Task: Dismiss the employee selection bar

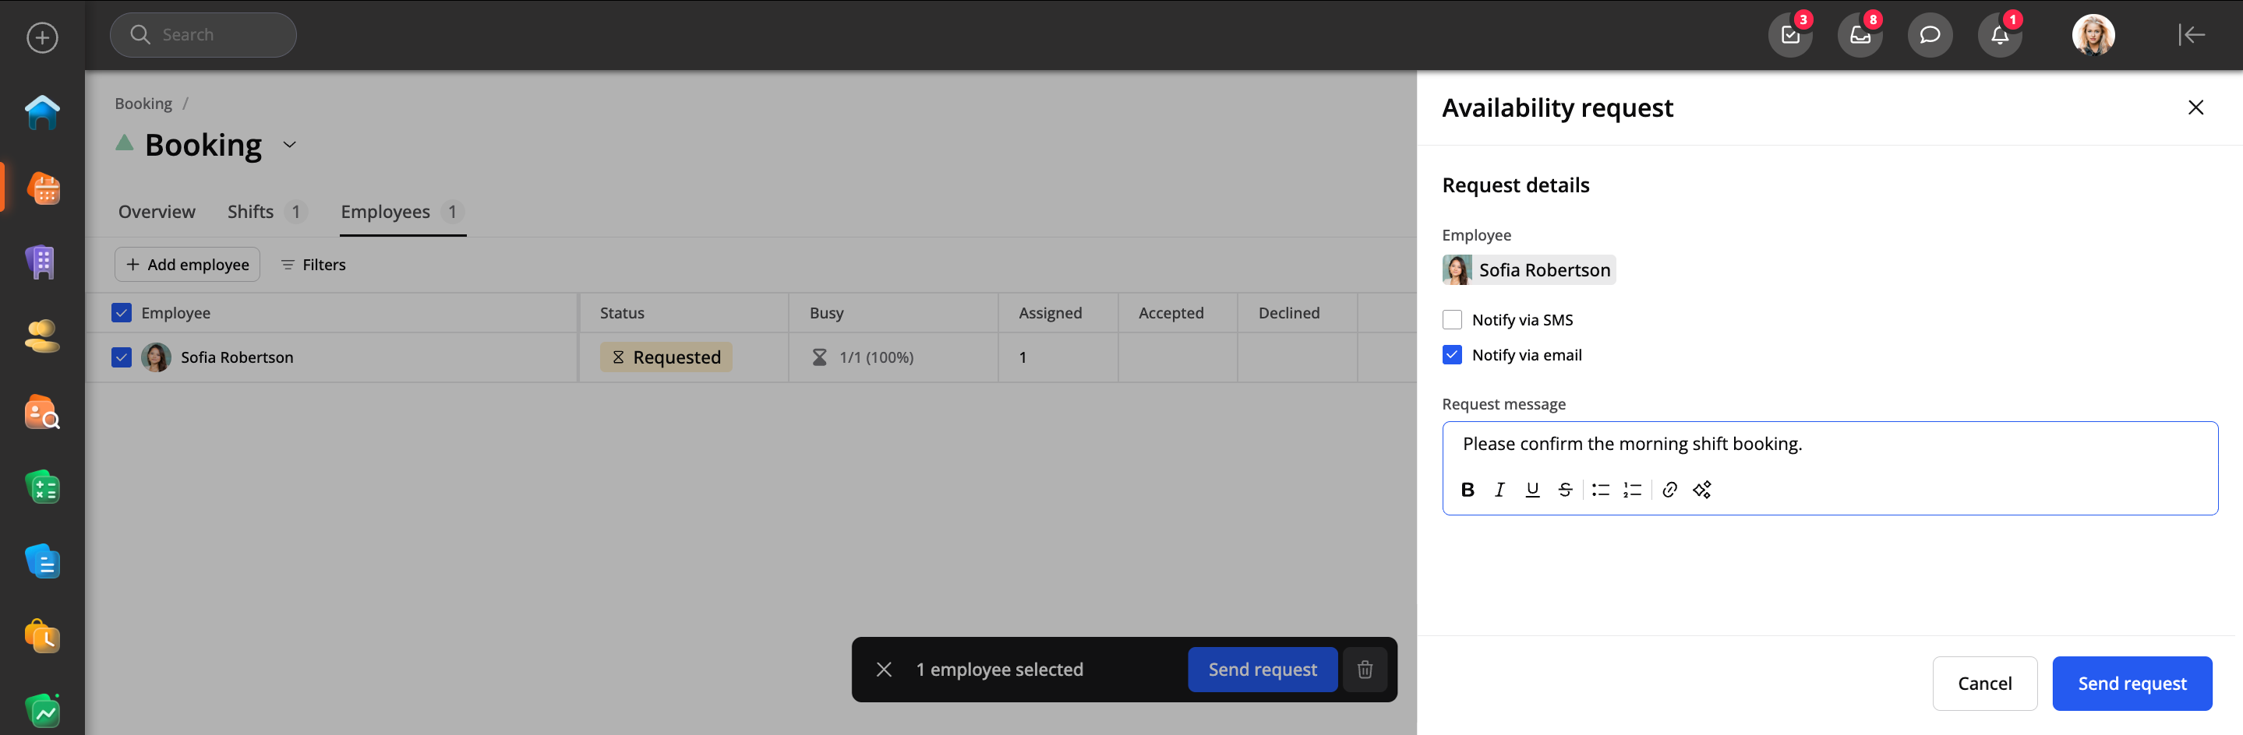Action: coord(884,669)
